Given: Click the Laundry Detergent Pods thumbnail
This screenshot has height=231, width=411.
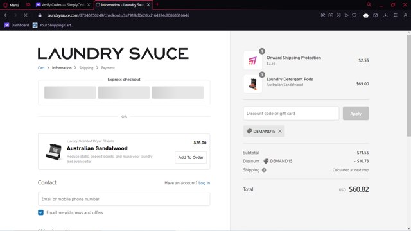Looking at the screenshot, I should coord(252,84).
